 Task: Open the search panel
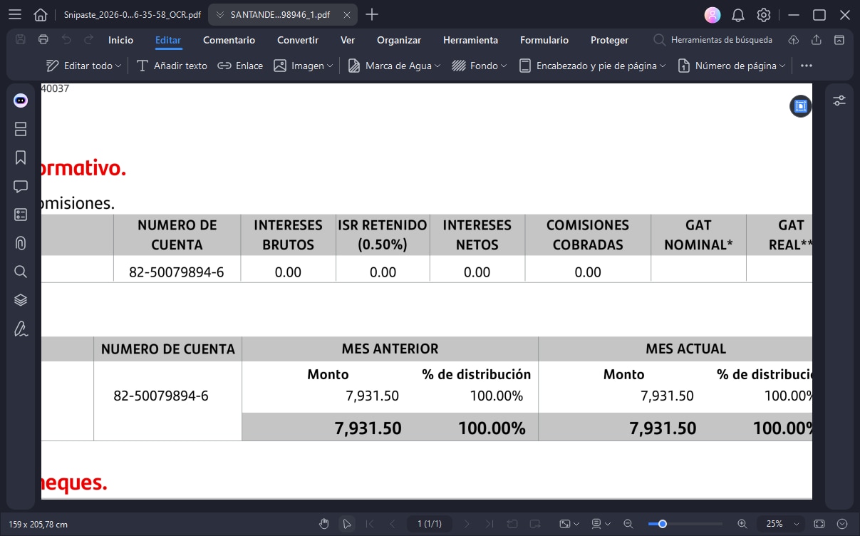(x=20, y=272)
